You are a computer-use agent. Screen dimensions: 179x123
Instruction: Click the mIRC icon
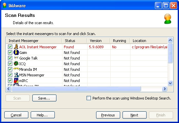point(16,80)
